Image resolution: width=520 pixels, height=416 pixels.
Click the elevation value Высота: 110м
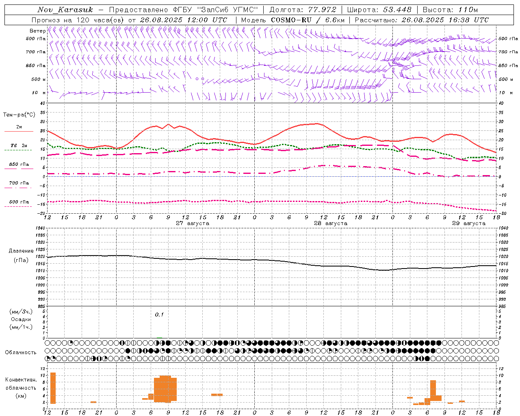pos(450,10)
